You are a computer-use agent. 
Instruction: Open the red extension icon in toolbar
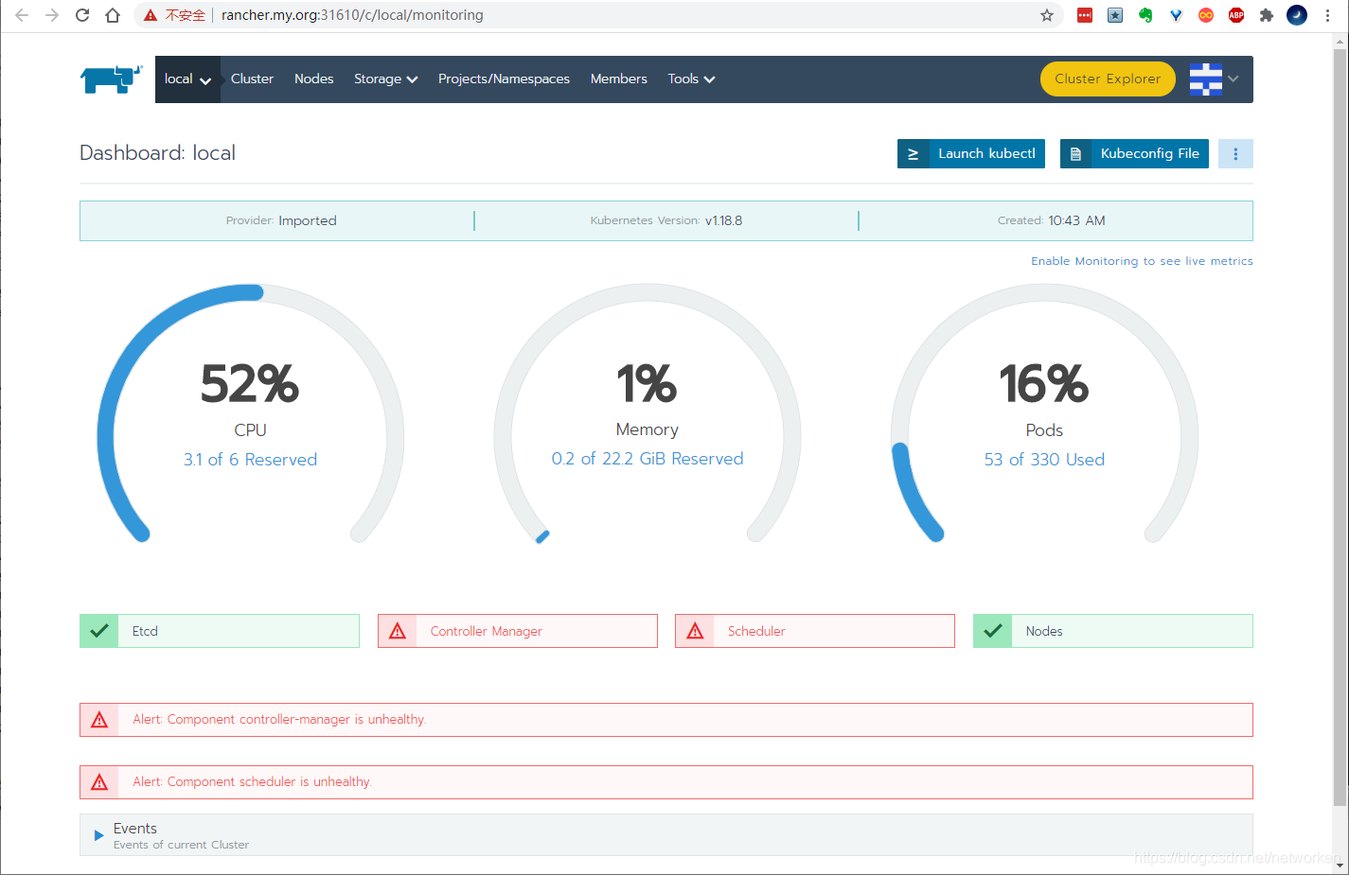pos(1085,15)
